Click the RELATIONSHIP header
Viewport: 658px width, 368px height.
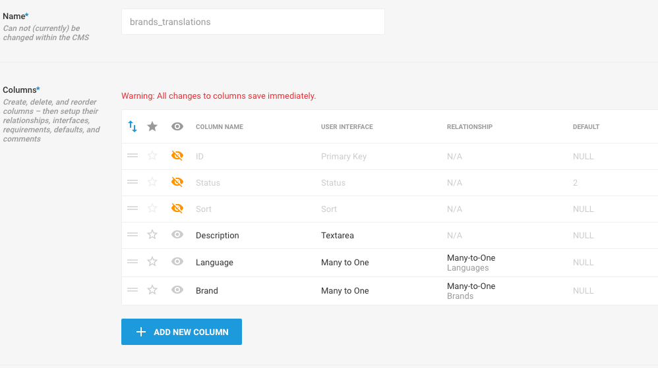tap(469, 126)
